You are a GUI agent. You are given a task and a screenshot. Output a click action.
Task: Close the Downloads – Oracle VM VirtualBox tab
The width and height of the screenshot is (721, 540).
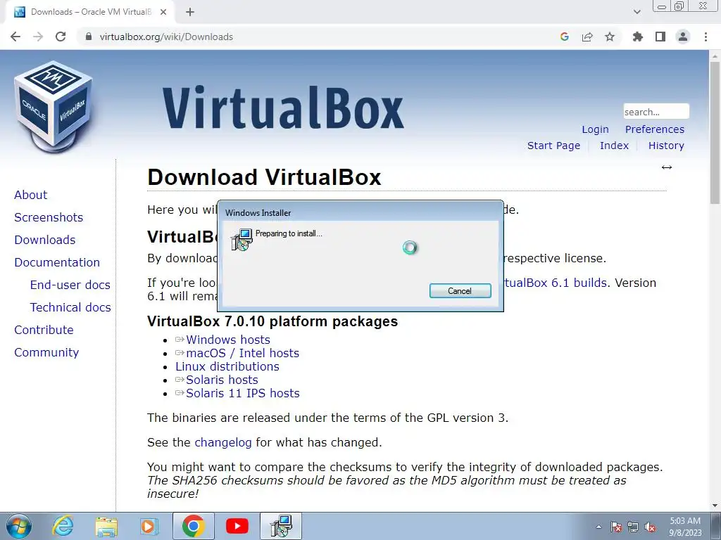(x=163, y=12)
